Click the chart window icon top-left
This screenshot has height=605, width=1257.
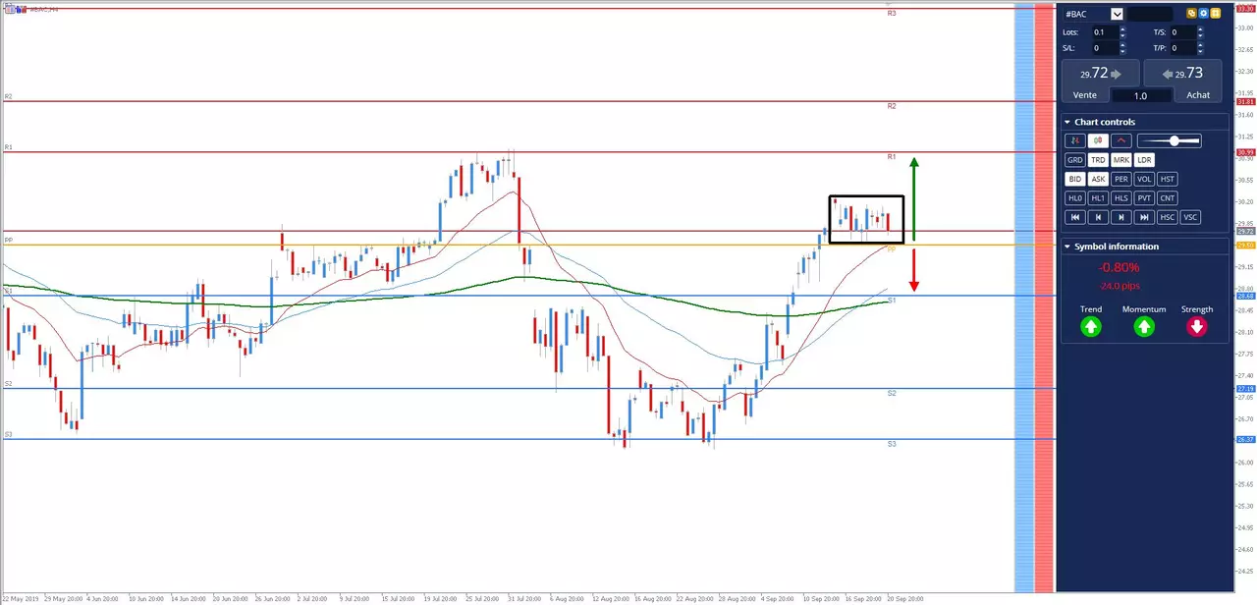pos(9,8)
